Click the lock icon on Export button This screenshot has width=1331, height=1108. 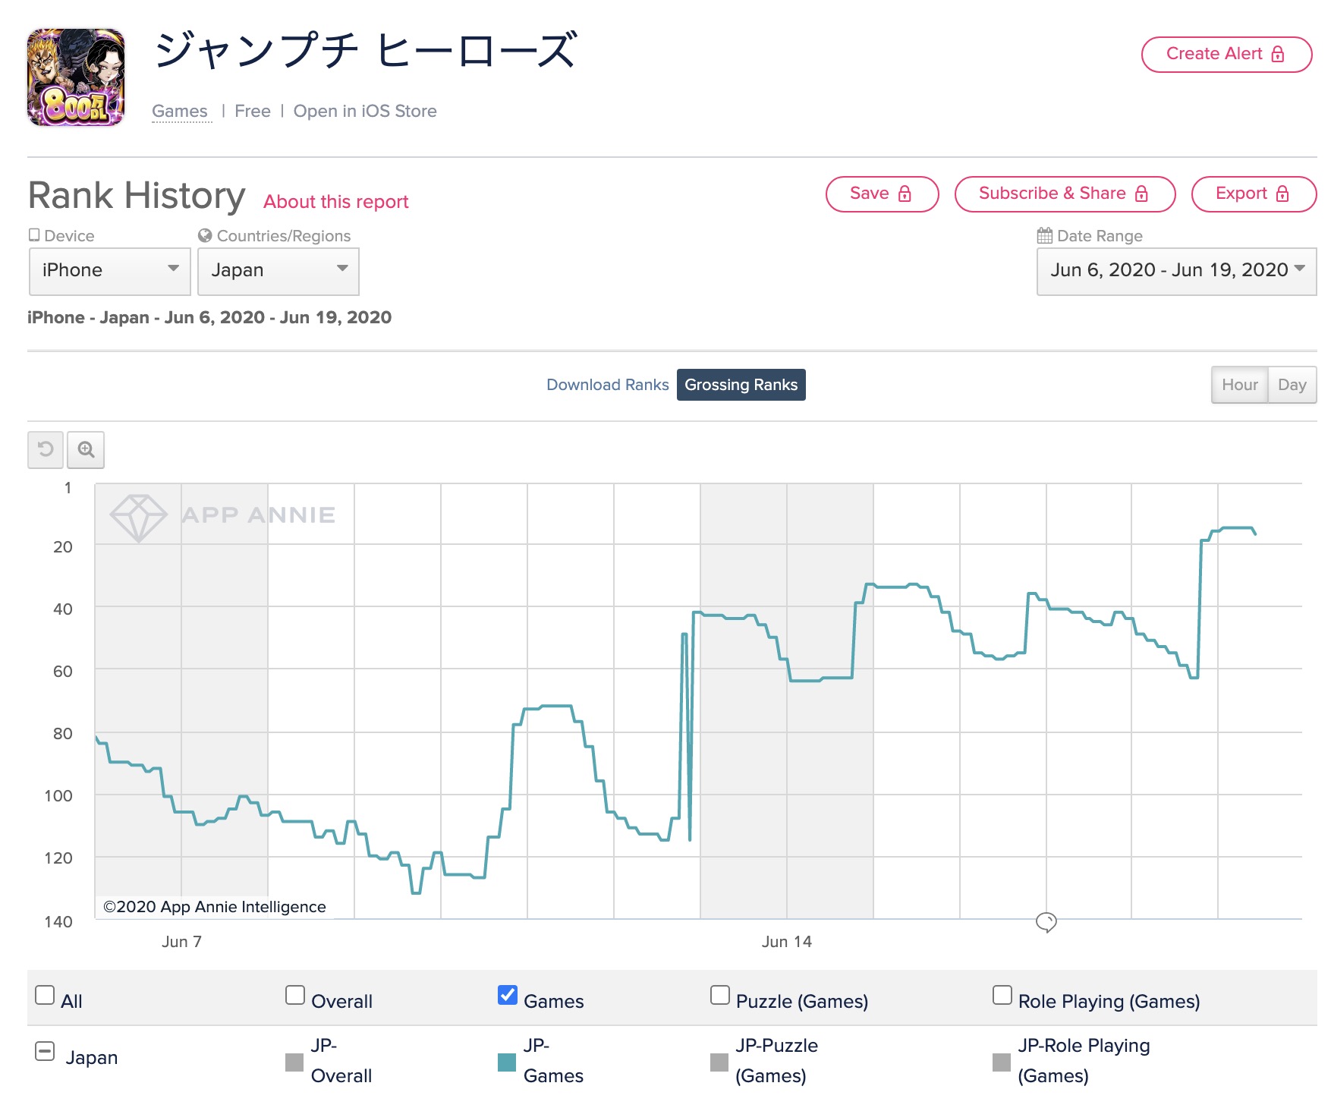[1282, 194]
